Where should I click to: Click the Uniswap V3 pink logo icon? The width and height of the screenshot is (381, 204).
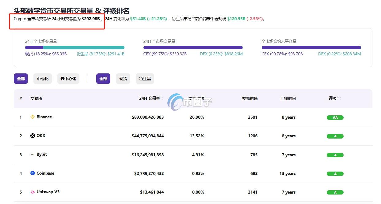(x=33, y=192)
